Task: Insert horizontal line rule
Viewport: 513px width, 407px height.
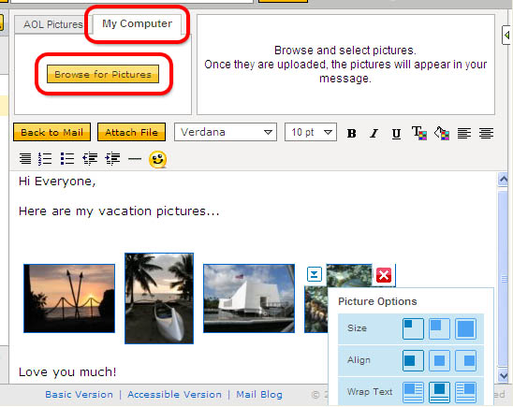Action: coord(135,159)
